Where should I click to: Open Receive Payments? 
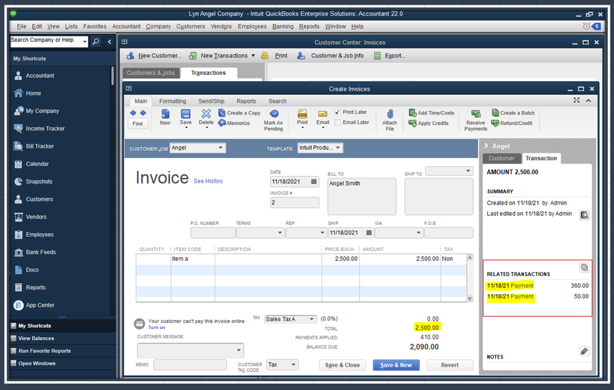click(x=476, y=120)
